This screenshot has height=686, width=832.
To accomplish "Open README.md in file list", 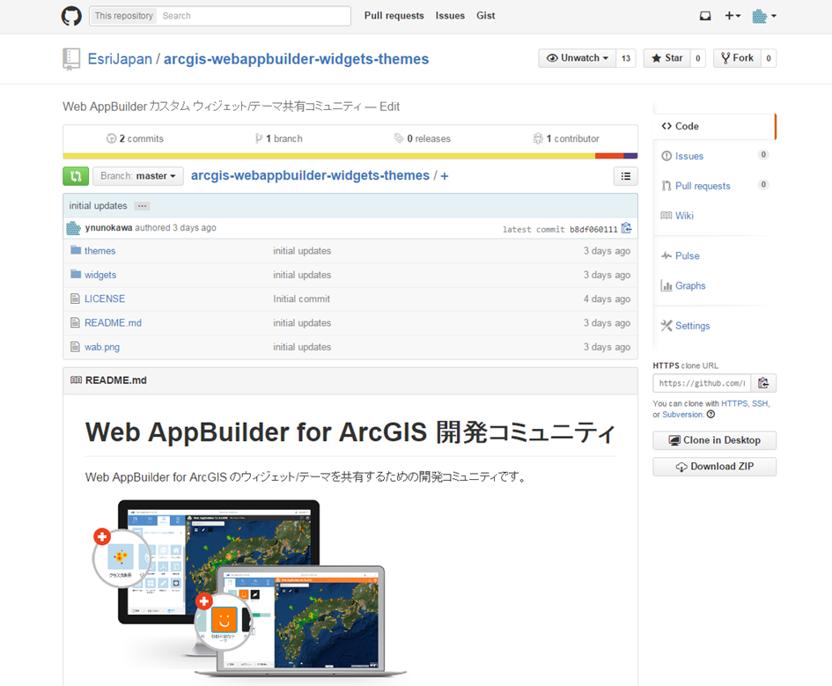I will pos(113,322).
